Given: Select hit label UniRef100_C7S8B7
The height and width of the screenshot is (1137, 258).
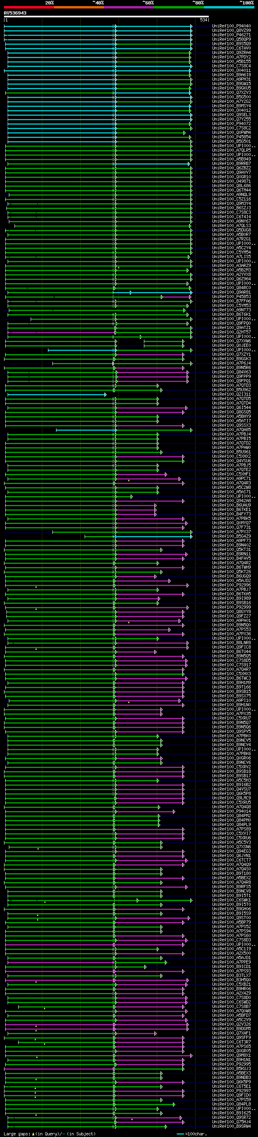Looking at the screenshot, I should (x=231, y=1007).
